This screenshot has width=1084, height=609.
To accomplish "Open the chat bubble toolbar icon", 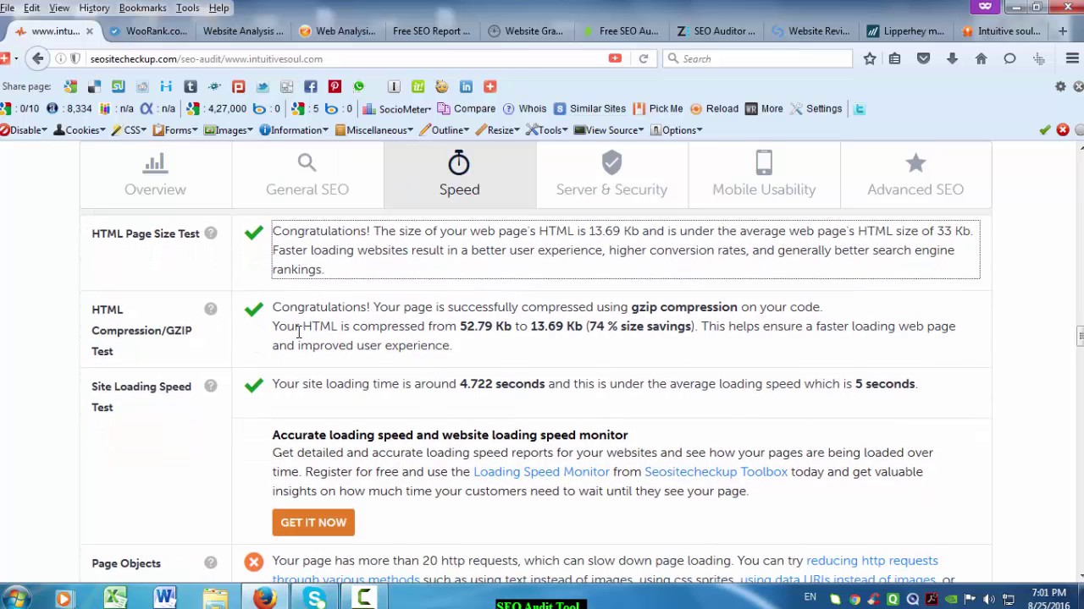I will (1009, 58).
